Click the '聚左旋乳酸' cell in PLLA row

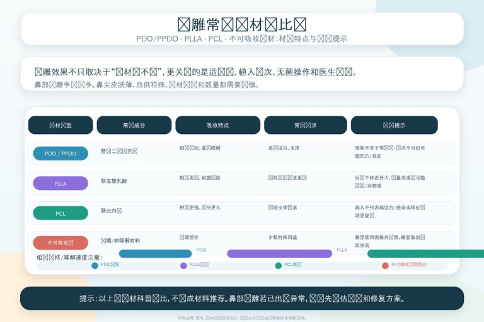[114, 181]
